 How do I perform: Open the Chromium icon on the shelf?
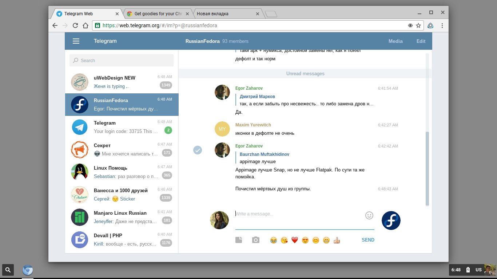28,270
